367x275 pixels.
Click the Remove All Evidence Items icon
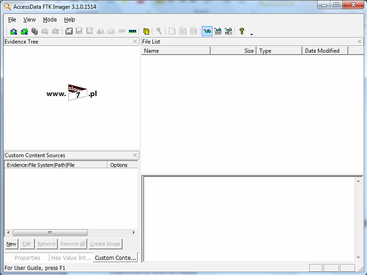point(56,31)
